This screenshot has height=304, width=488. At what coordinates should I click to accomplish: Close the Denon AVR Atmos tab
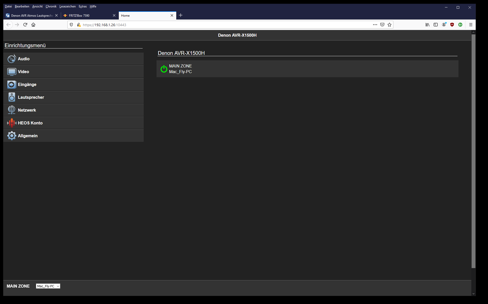(x=56, y=15)
